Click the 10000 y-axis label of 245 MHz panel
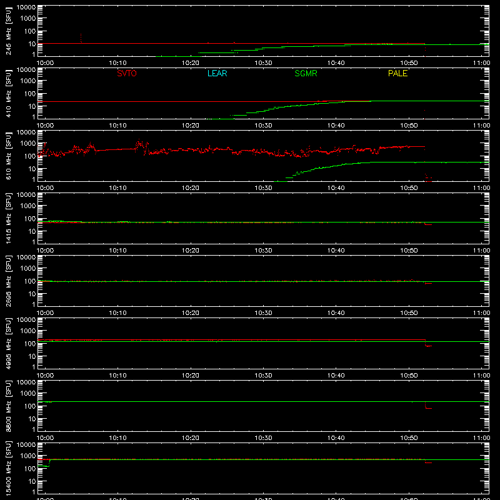The image size is (500, 500). point(26,7)
